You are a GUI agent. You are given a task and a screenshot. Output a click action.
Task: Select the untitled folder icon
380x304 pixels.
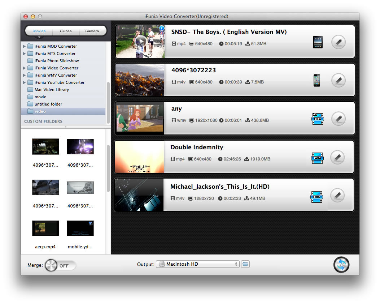pyautogui.click(x=30, y=104)
